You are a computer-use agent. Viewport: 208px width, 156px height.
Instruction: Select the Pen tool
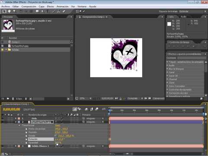point(42,11)
